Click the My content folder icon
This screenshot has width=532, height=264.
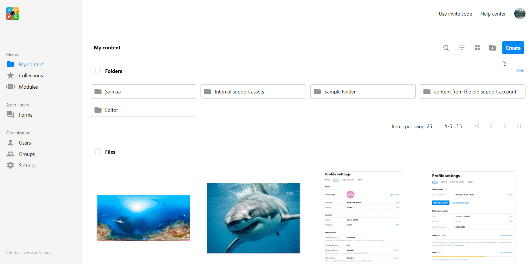[10, 64]
